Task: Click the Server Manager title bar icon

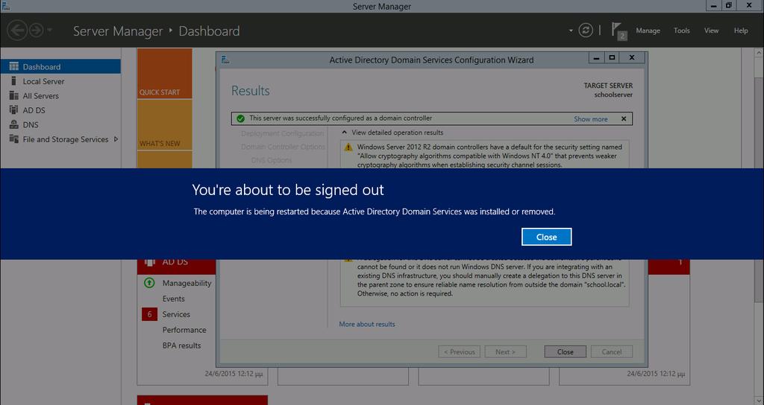Action: (x=6, y=6)
